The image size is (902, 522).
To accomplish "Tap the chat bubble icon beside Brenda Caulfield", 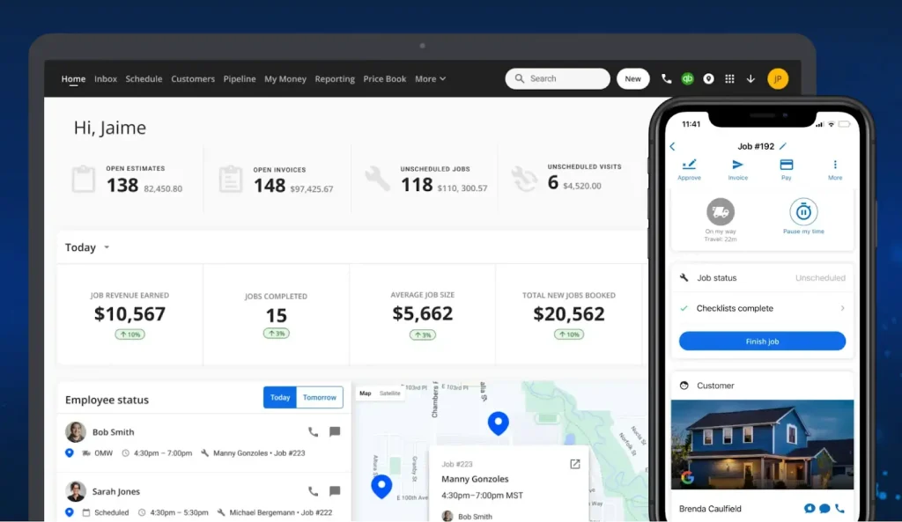I will point(824,508).
